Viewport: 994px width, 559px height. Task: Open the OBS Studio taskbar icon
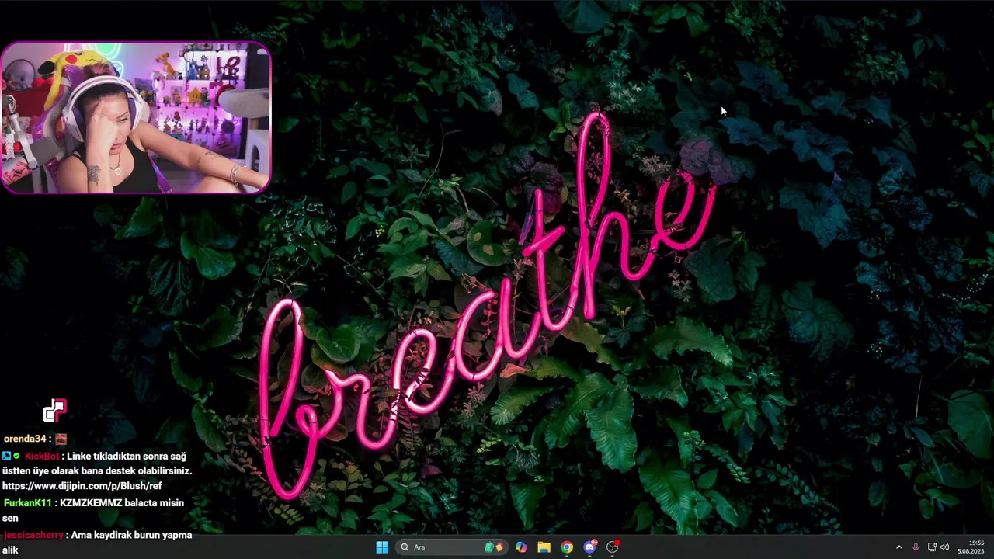click(613, 547)
